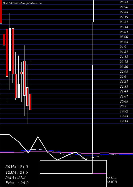Image resolution: width=133 pixels, height=187 pixels.
Task: Click the 12MA : 21.5 readout
Action: click(x=17, y=172)
